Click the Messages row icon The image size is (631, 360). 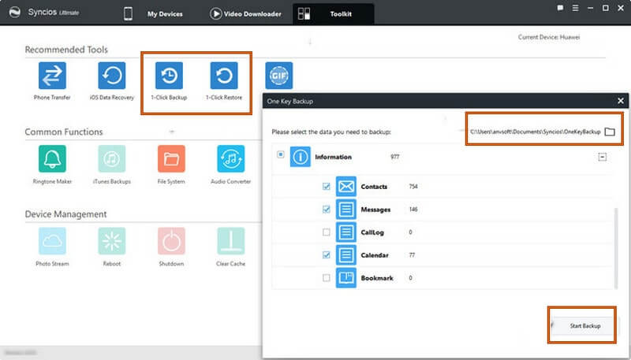coord(346,210)
